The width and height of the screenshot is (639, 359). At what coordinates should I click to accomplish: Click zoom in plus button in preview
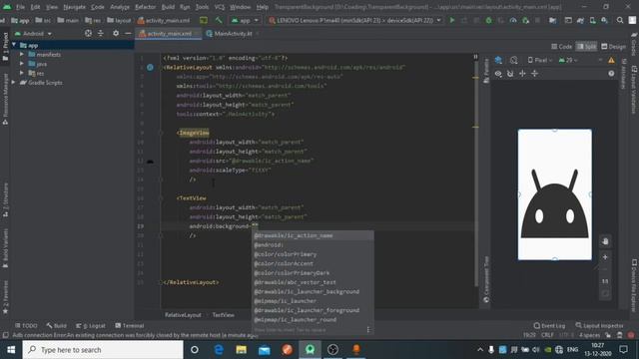tap(605, 257)
